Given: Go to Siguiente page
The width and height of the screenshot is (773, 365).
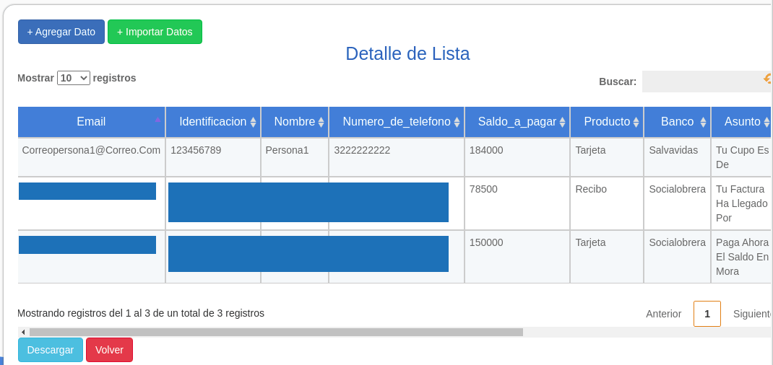Looking at the screenshot, I should click(x=752, y=314).
